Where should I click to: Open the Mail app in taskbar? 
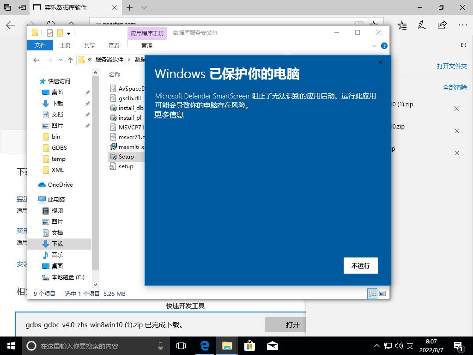click(x=272, y=345)
